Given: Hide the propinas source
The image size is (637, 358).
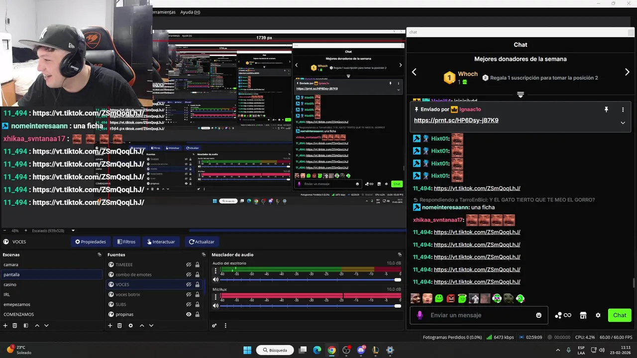Looking at the screenshot, I should click(189, 314).
